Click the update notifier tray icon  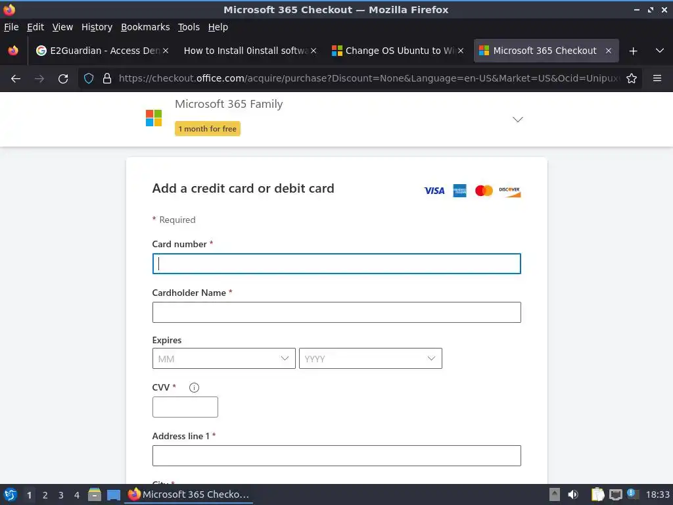[633, 494]
